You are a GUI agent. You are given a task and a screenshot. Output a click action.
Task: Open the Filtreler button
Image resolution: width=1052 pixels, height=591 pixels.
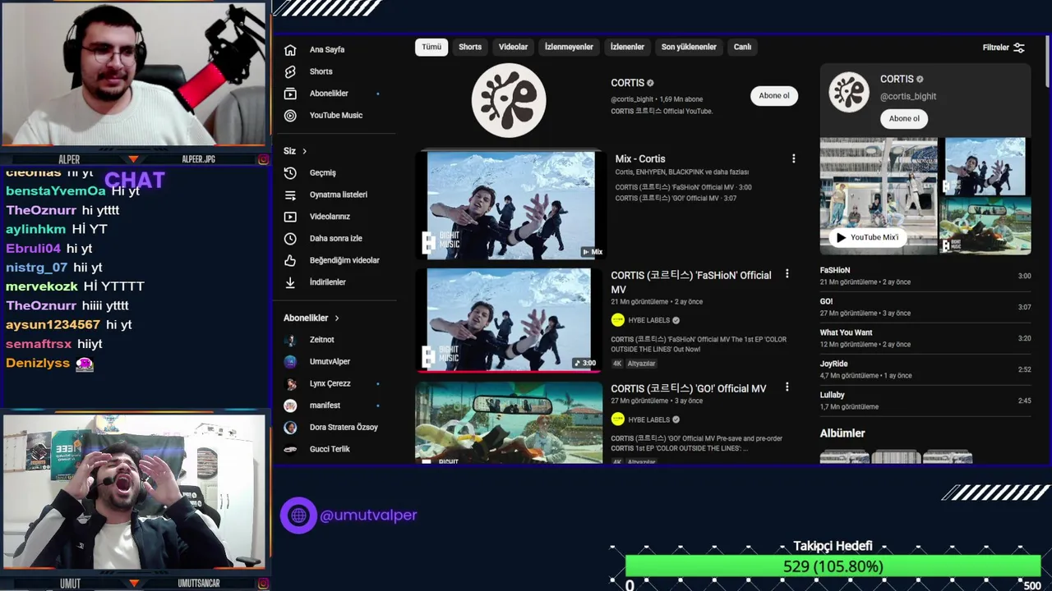tap(1004, 48)
